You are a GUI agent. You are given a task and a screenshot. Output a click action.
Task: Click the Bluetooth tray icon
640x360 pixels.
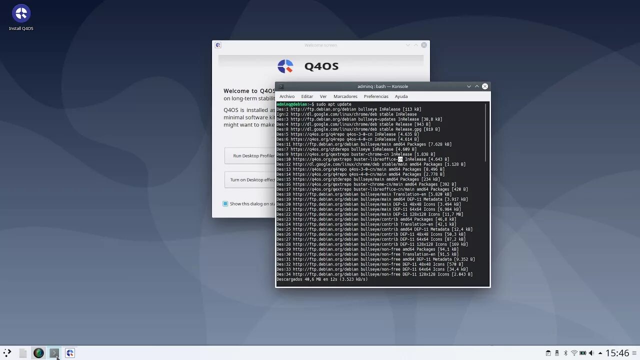click(565, 353)
